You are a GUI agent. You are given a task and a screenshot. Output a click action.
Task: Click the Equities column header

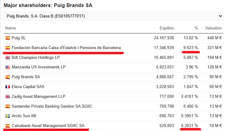click(x=167, y=28)
